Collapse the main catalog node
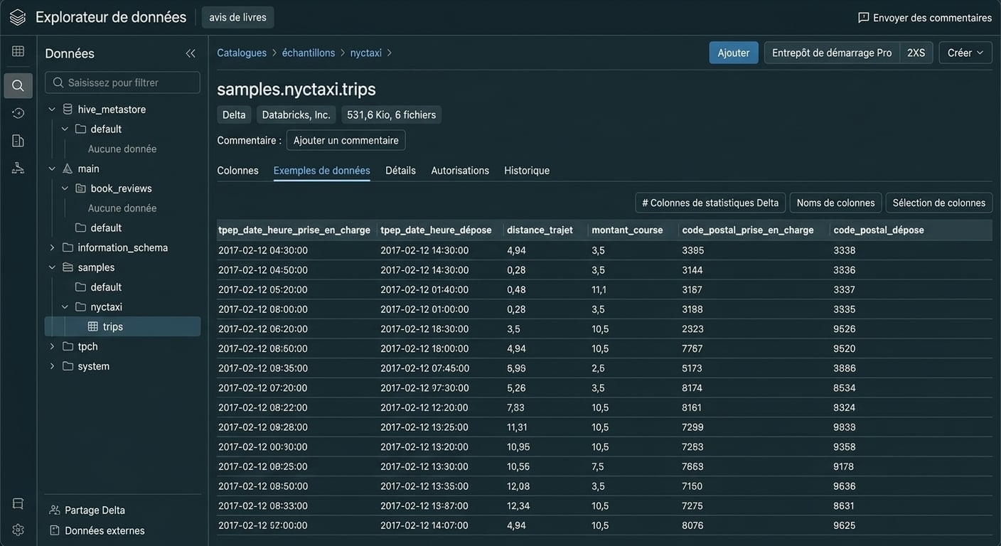 tap(51, 168)
